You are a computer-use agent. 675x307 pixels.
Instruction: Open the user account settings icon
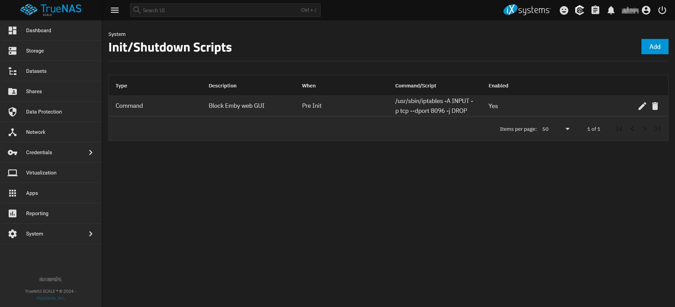point(646,10)
